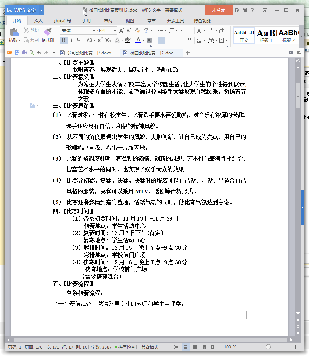Align text right
The image size is (309, 356).
pyautogui.click(x=176, y=40)
